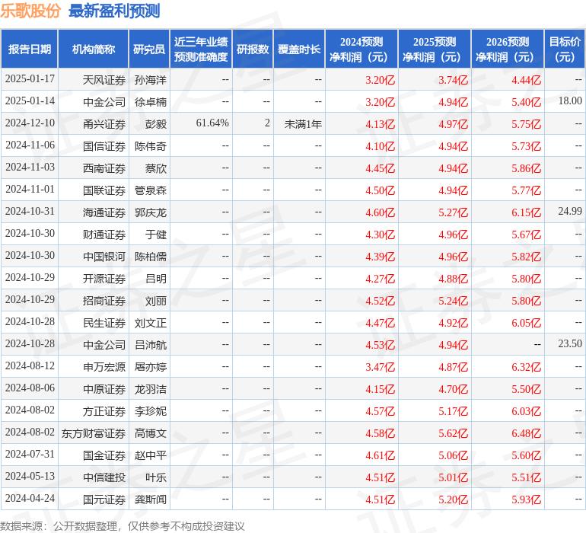This screenshot has width=586, height=533.
Task: Click researcher 陈柏儒
Action: (150, 256)
